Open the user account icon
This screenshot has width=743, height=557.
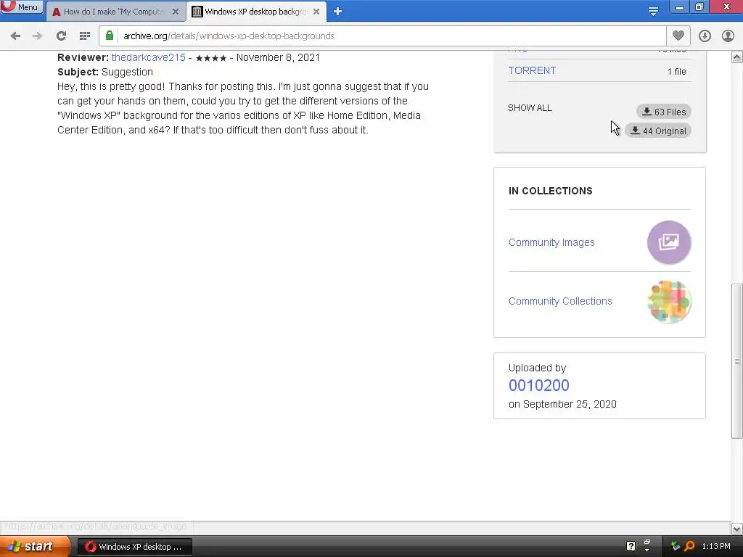(728, 36)
